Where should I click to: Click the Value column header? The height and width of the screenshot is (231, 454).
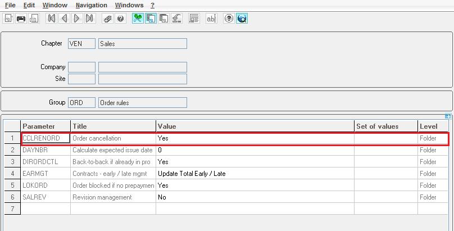click(x=255, y=126)
